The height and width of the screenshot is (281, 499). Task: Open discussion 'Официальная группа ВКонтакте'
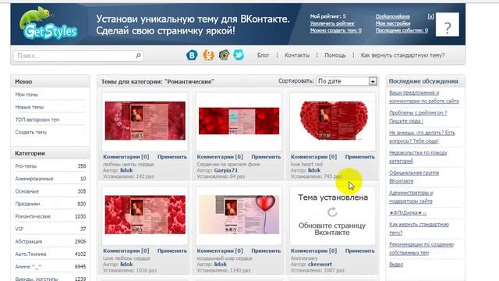point(414,177)
